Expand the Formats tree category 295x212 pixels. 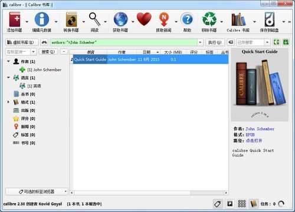(8, 102)
